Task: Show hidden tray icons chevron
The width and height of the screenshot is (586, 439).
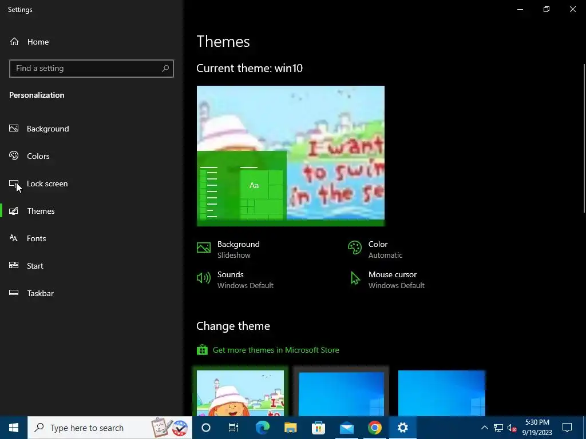Action: coord(484,428)
